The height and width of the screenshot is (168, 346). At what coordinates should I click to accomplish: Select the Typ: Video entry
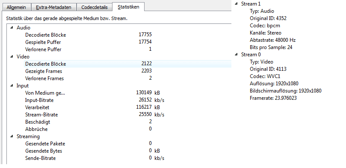(x=261, y=62)
